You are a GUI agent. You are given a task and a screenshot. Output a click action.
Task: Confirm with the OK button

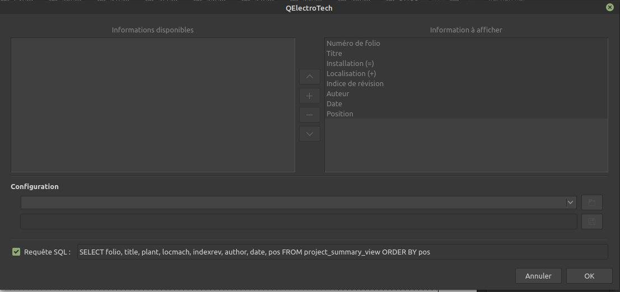(589, 276)
